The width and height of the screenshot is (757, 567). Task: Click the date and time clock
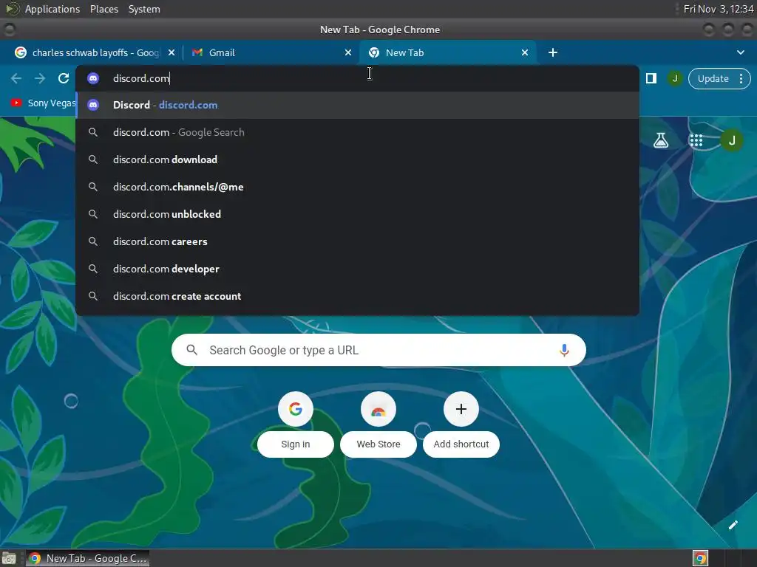719,9
